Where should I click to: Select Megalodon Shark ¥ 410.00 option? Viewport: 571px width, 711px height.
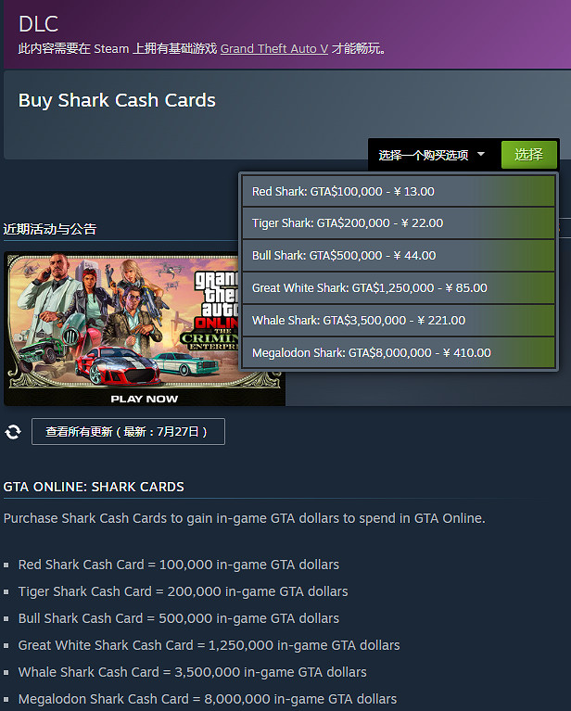click(x=398, y=353)
